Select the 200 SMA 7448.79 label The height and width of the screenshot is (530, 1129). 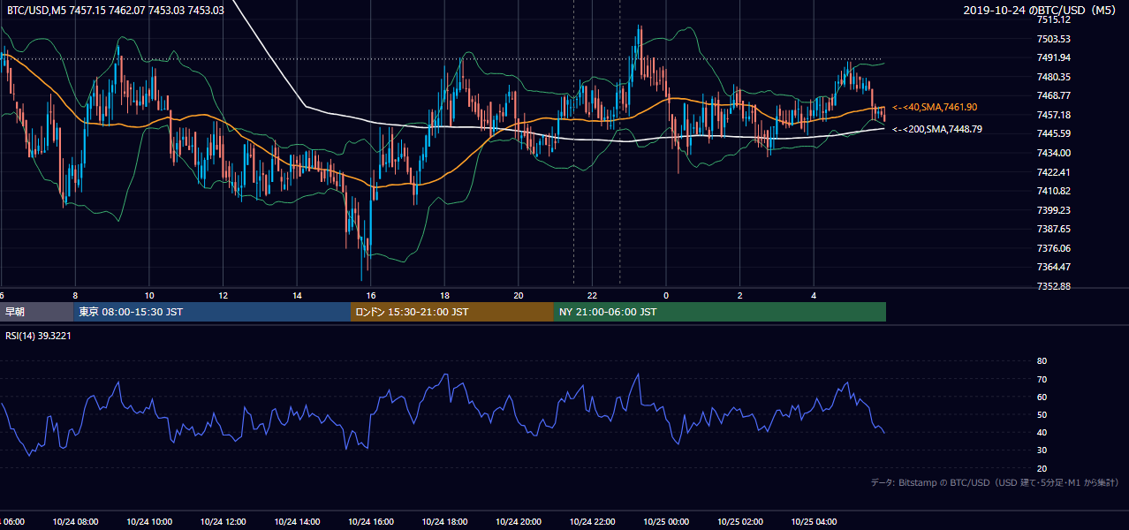pos(937,129)
